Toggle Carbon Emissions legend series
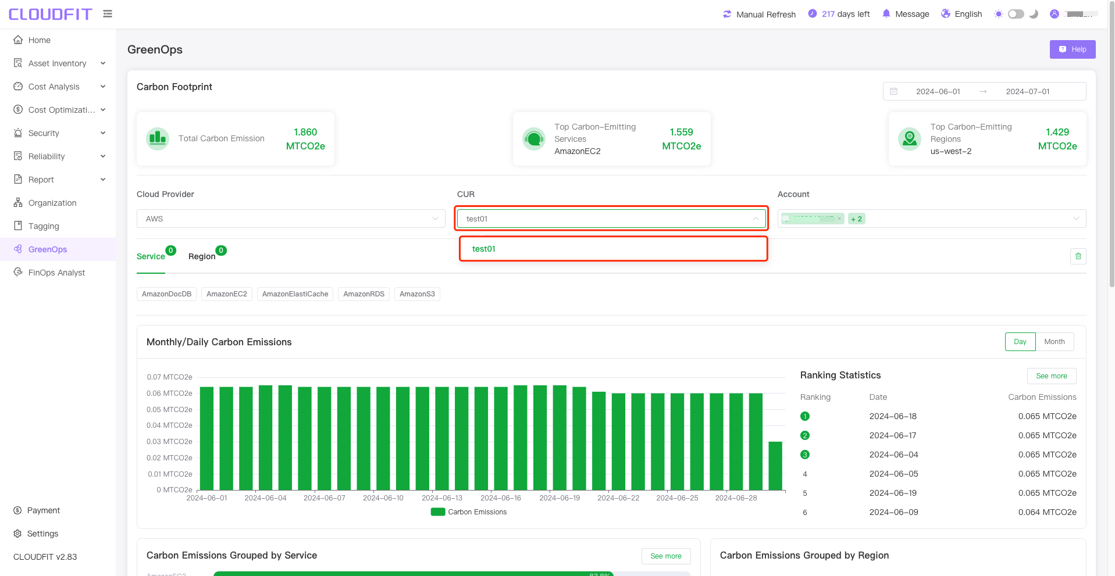Viewport: 1115px width, 576px height. tap(469, 512)
